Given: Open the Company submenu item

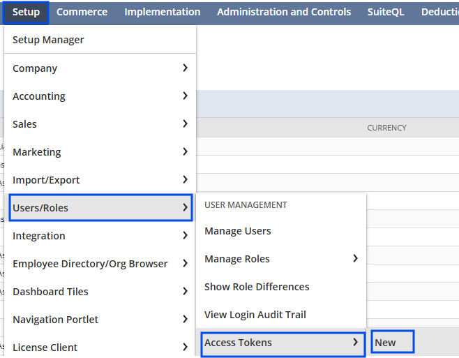Looking at the screenshot, I should tap(100, 68).
